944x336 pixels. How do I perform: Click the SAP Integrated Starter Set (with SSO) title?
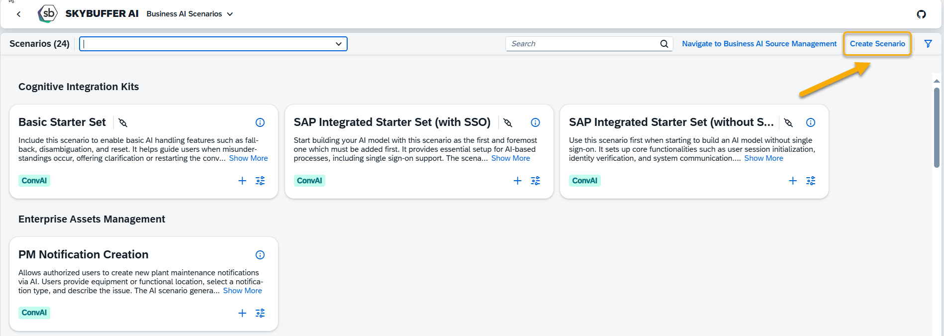pyautogui.click(x=392, y=122)
